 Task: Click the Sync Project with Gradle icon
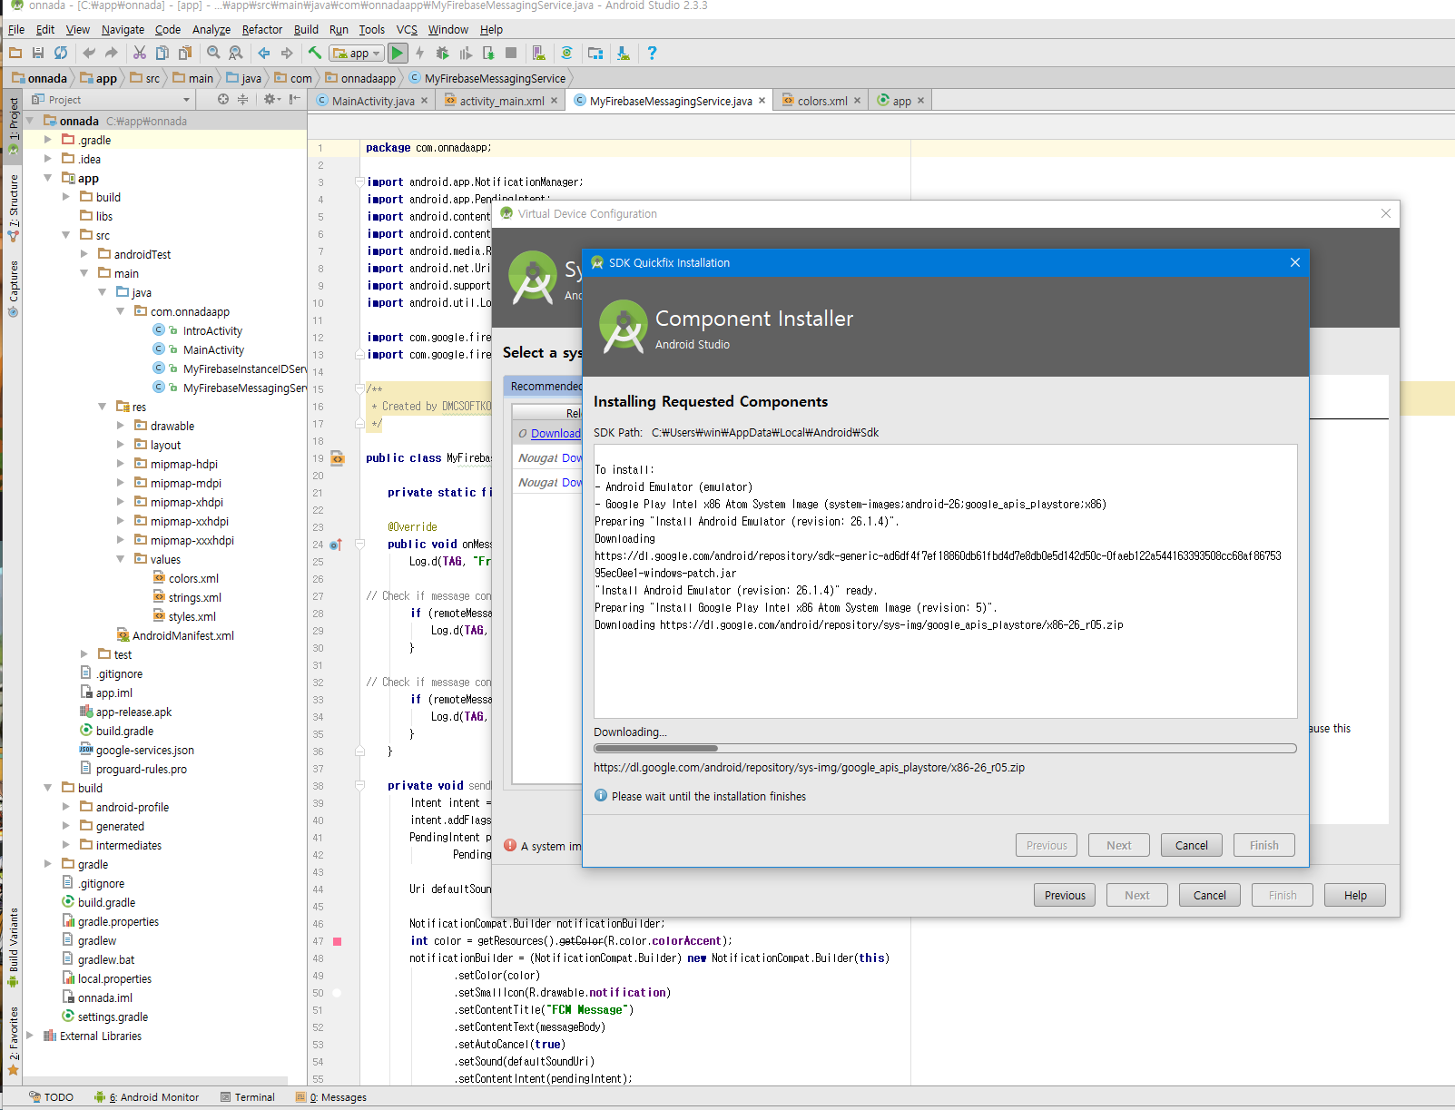(566, 54)
